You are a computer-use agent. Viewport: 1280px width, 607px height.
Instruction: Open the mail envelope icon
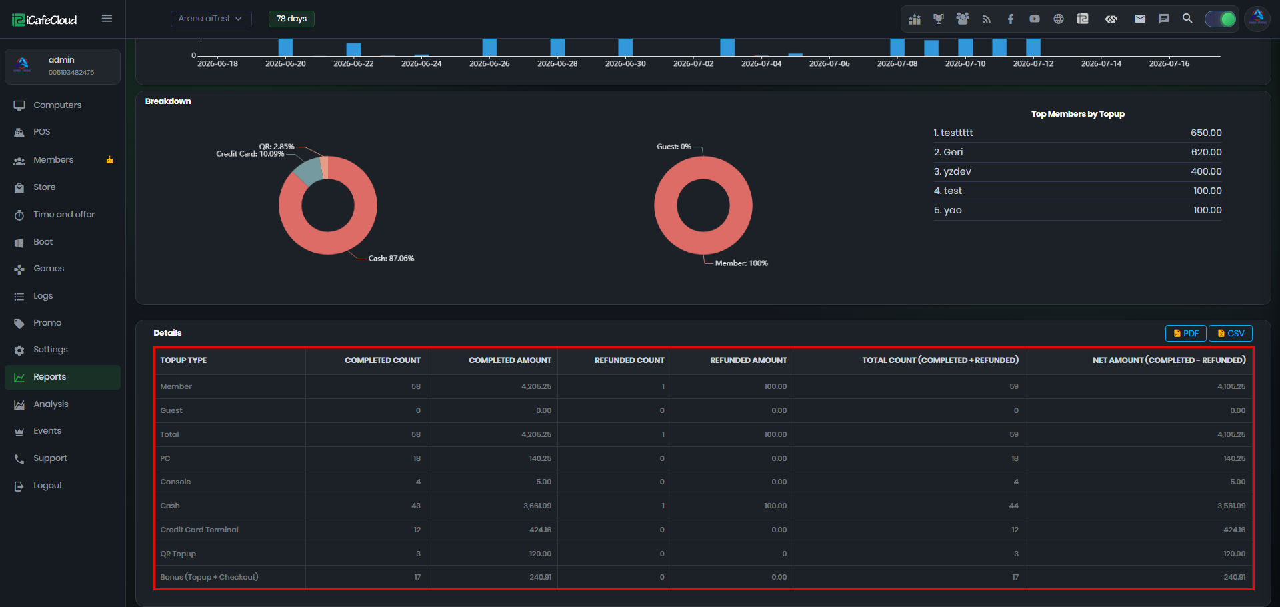[1140, 19]
